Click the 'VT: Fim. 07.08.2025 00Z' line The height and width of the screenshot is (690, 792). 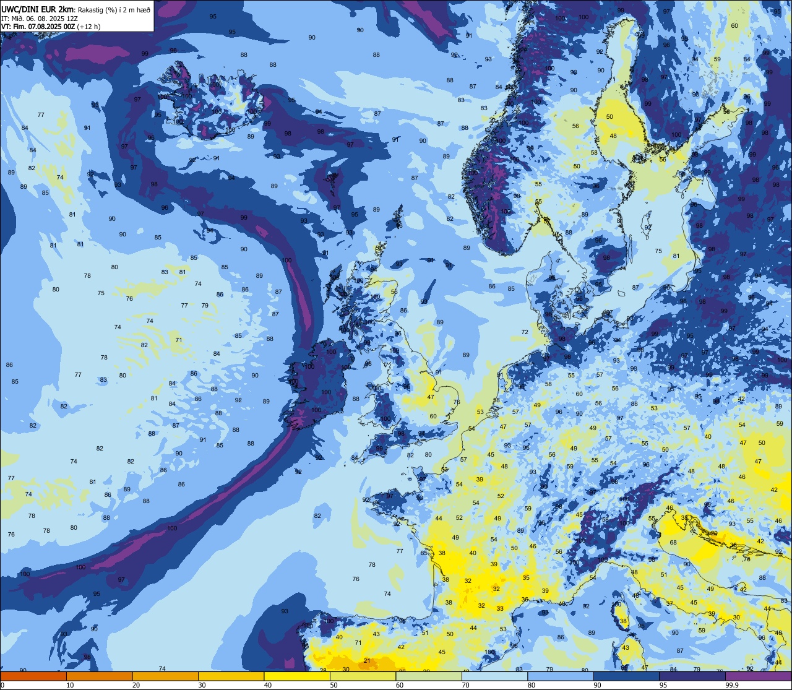click(38, 27)
